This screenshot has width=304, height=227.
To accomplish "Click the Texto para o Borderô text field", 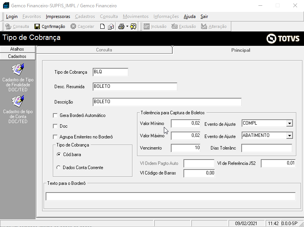I will (171, 196).
